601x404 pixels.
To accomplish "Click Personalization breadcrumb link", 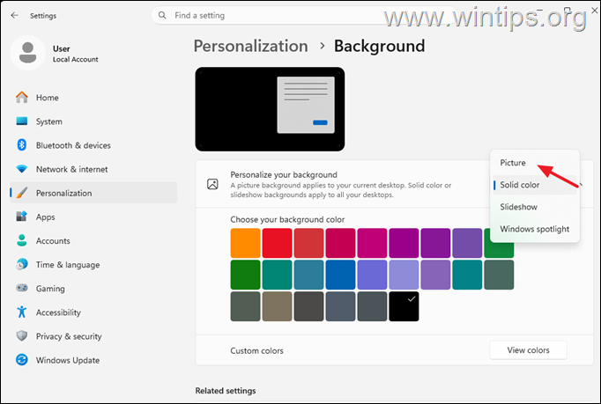I will point(250,46).
